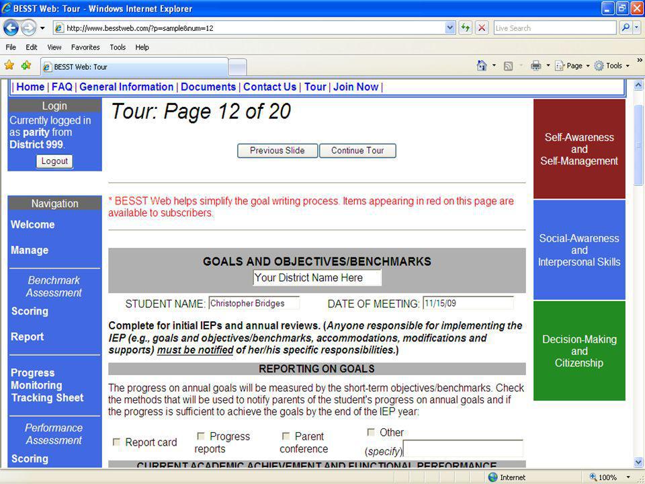
Task: Click the address bar URL field
Action: pyautogui.click(x=250, y=28)
